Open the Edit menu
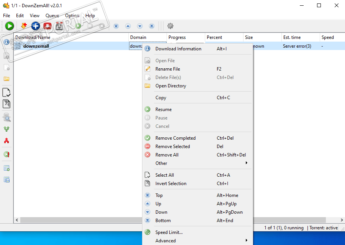 click(x=20, y=16)
